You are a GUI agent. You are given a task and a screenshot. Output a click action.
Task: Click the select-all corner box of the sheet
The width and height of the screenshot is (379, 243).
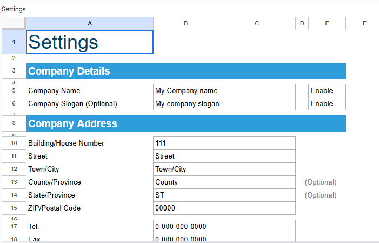pos(13,23)
